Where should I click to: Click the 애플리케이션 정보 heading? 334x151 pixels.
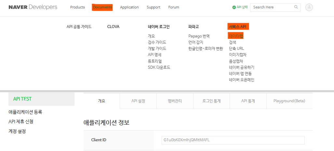(106, 123)
